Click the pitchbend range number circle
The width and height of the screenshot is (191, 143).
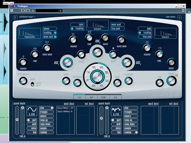point(15,17)
